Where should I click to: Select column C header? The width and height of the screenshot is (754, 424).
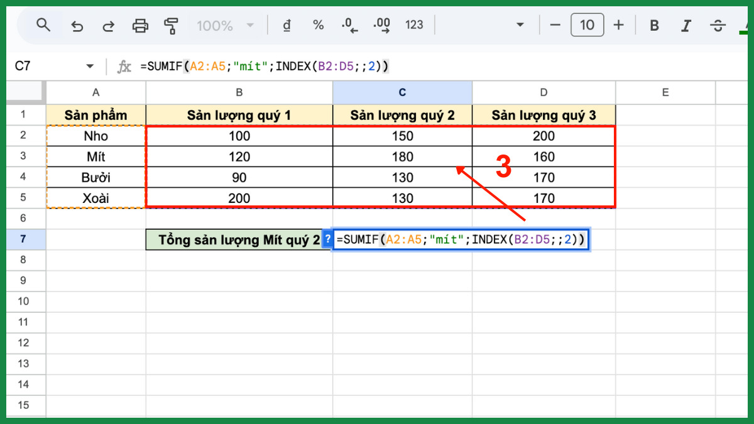(x=402, y=92)
